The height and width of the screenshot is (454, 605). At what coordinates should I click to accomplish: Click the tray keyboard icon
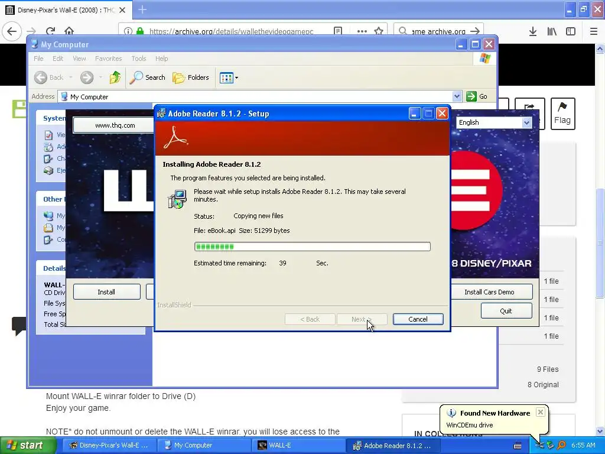click(518, 446)
